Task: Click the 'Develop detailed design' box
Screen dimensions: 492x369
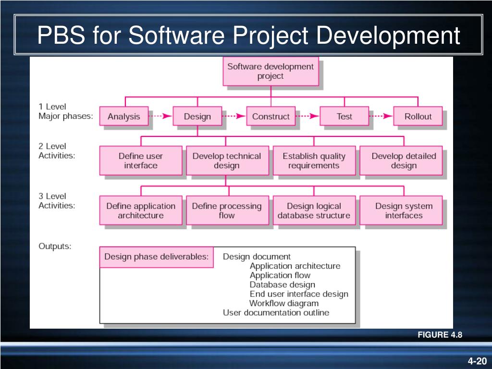Action: click(401, 160)
